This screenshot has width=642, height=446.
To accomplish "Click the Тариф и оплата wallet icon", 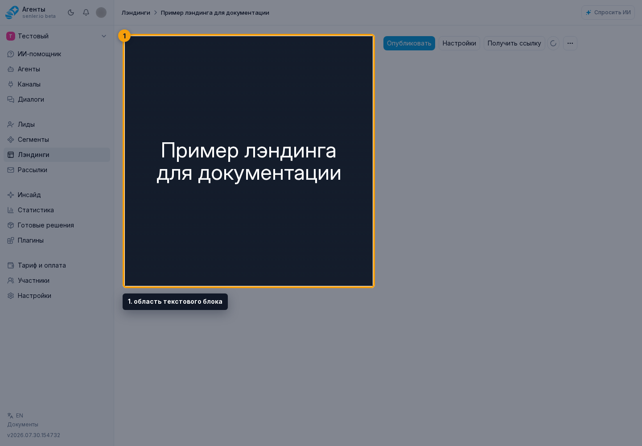I will click(x=11, y=265).
